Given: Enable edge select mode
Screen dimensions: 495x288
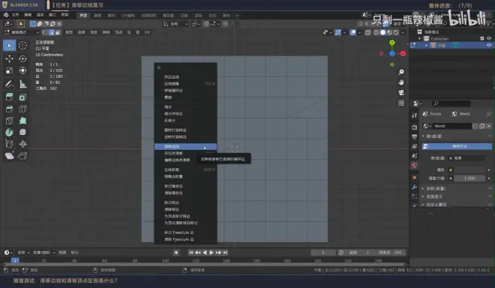Looking at the screenshot, I should pos(52,32).
